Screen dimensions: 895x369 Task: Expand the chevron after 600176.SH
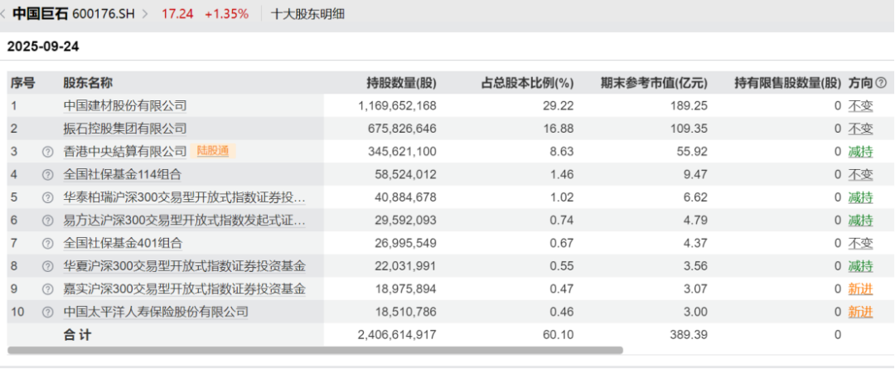pyautogui.click(x=146, y=14)
